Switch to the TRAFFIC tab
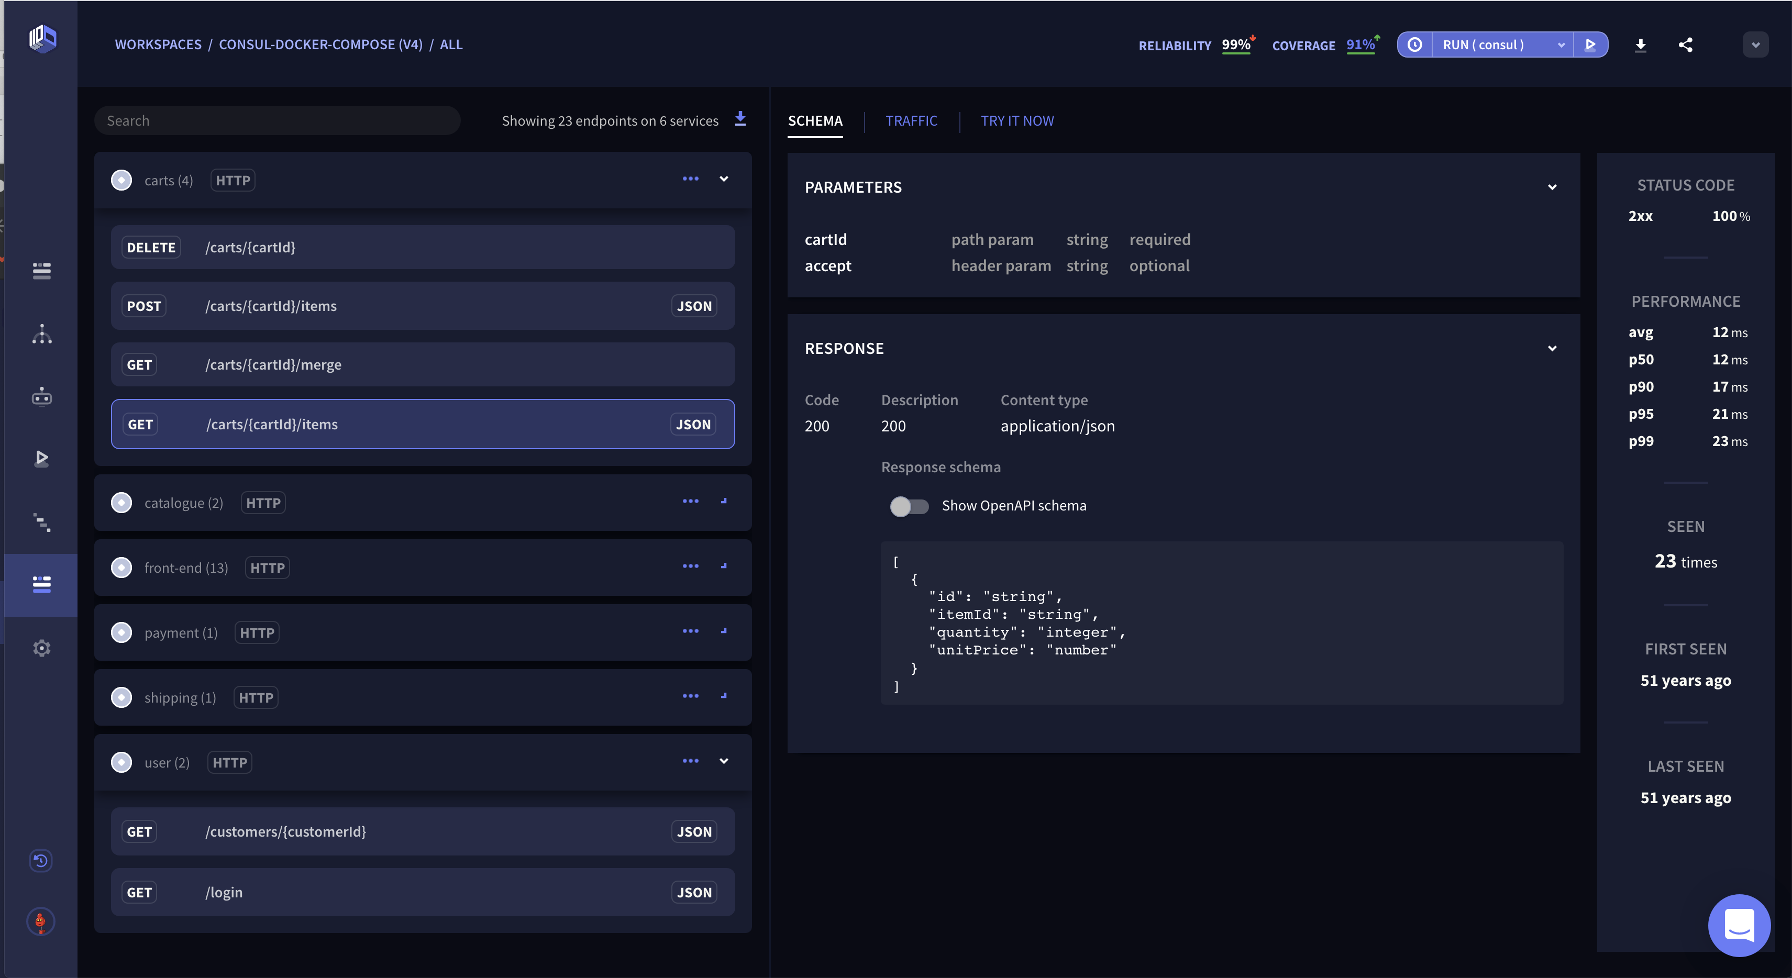The image size is (1792, 978). tap(912, 120)
